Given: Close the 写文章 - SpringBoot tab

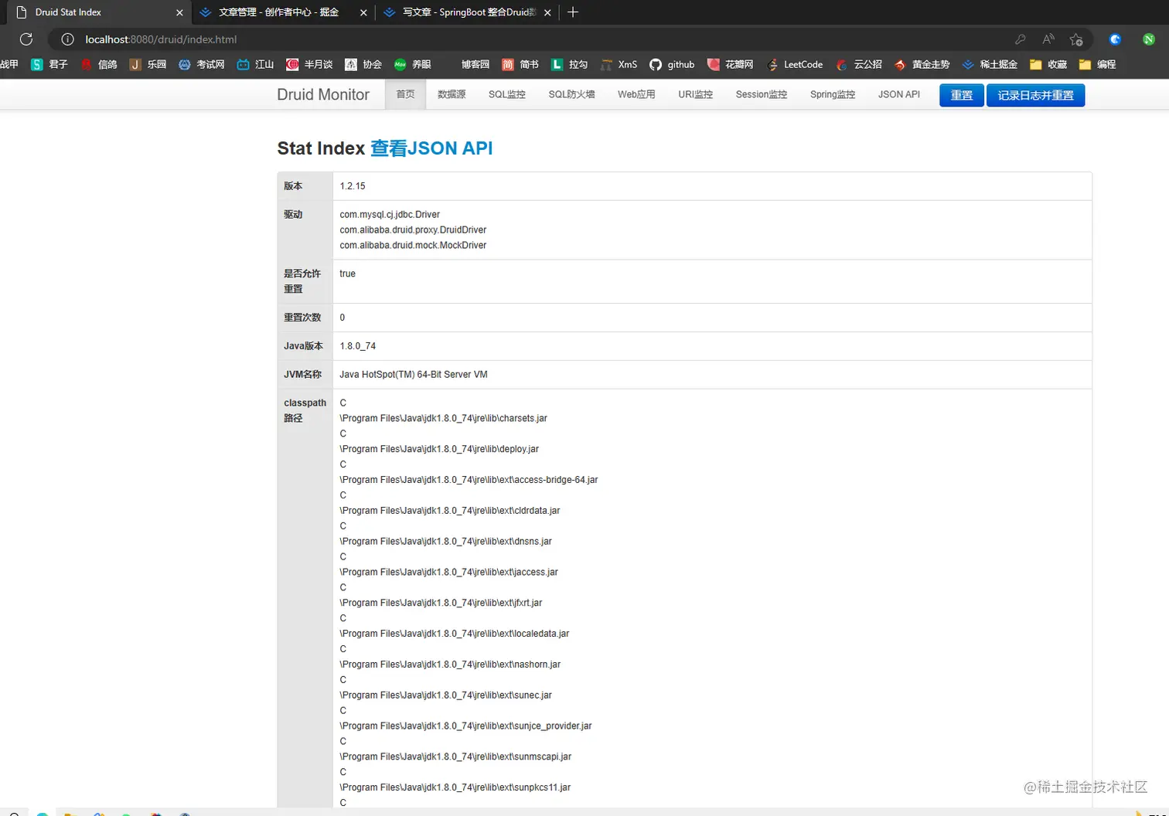Looking at the screenshot, I should click(547, 12).
